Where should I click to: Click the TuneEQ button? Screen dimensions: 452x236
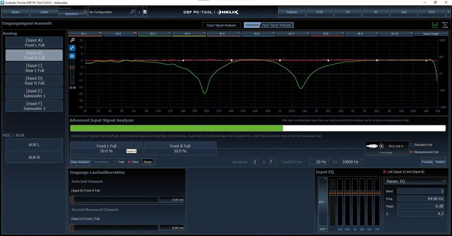(427, 162)
